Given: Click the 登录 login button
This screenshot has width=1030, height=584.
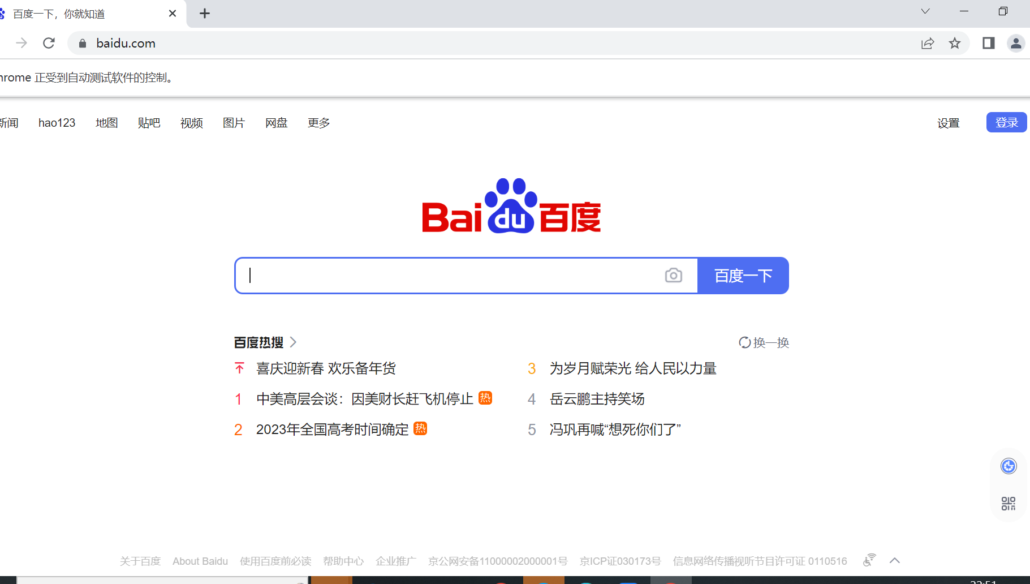Looking at the screenshot, I should pos(1006,122).
